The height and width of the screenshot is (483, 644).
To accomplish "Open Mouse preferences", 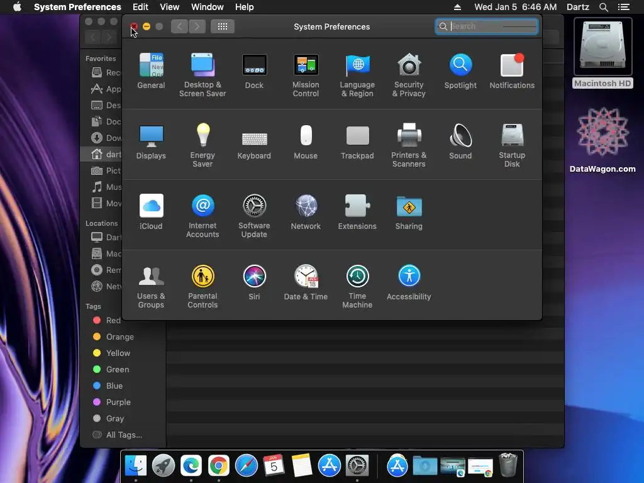I will pyautogui.click(x=306, y=142).
